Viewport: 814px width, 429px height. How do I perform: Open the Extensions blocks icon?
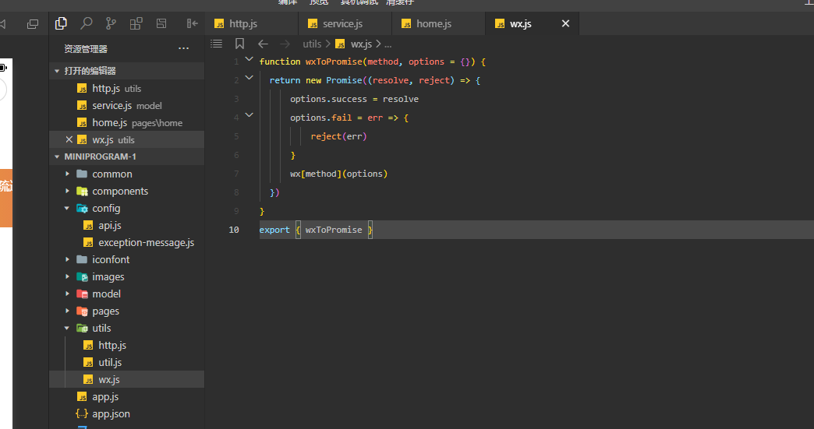pos(136,23)
